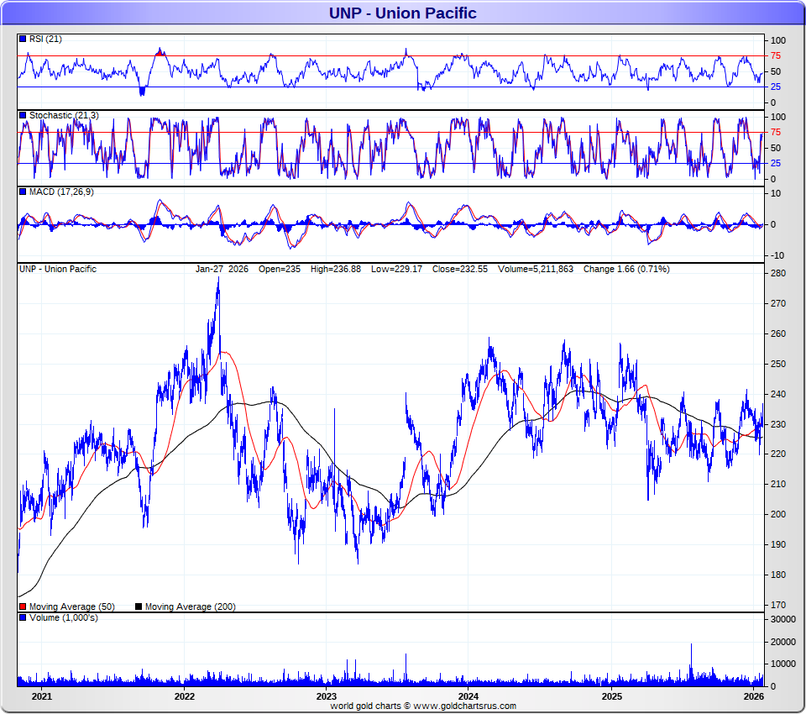Click the 20000 volume axis label
This screenshot has width=806, height=714.
point(782,642)
